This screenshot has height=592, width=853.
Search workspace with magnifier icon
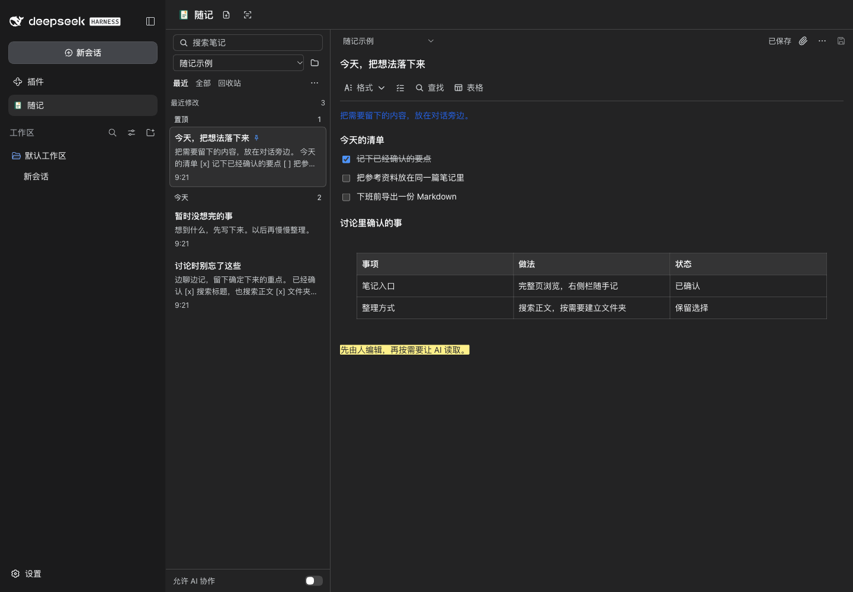(113, 133)
